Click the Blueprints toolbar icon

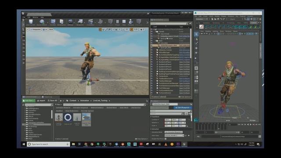80,22
